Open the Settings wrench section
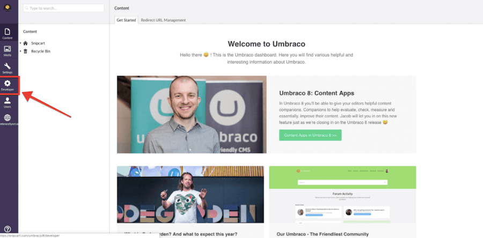This screenshot has width=483, height=238. click(x=8, y=68)
